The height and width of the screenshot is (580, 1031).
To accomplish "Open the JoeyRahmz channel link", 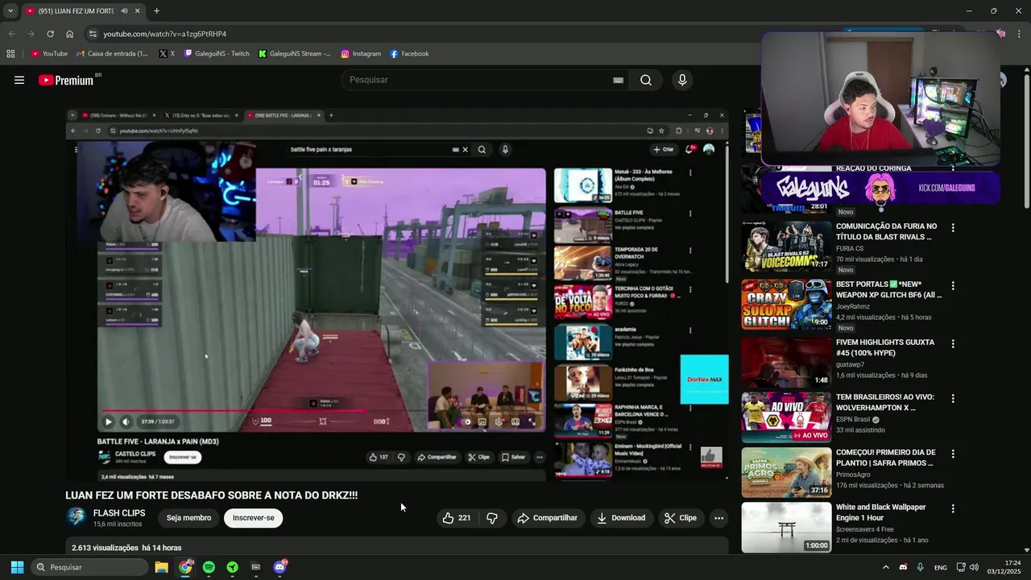I will pyautogui.click(x=853, y=307).
